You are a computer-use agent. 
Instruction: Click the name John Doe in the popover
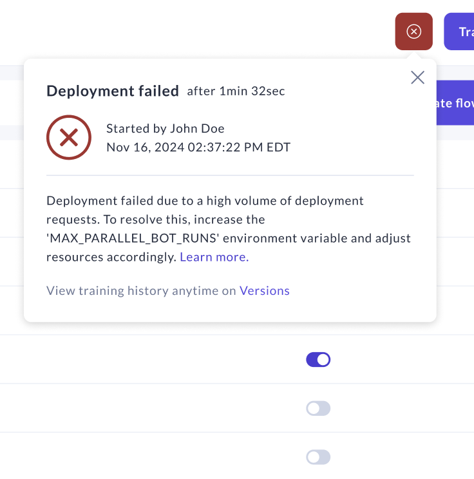(197, 128)
